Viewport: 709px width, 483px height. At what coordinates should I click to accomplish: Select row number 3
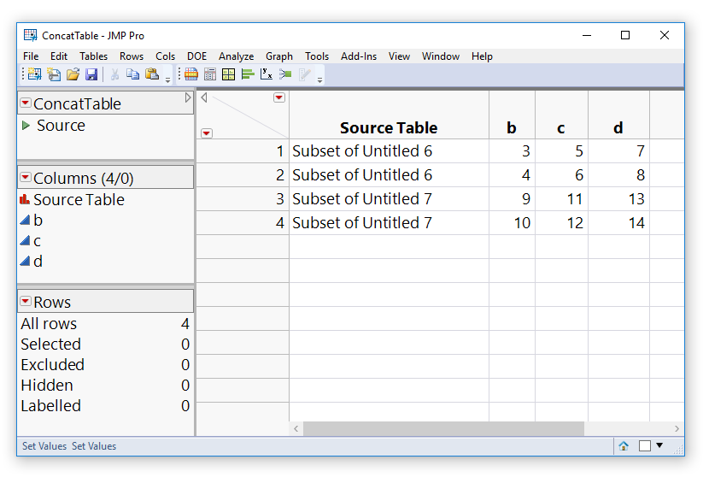243,199
